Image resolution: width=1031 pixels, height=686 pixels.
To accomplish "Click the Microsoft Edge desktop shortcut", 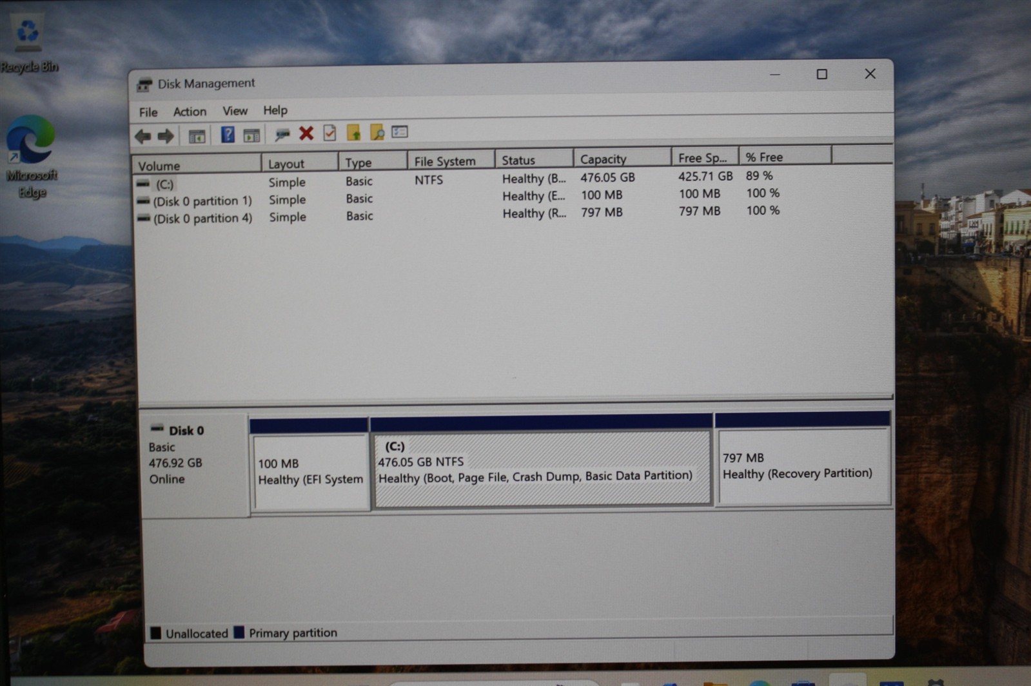I will click(x=31, y=157).
